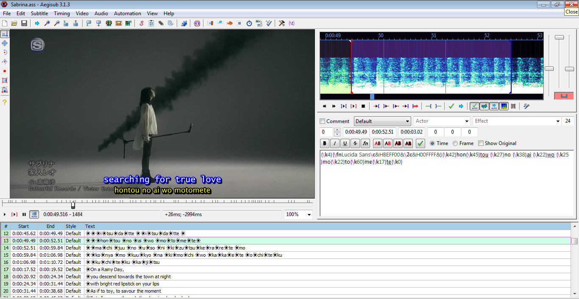The image size is (579, 299).
Task: Toggle the pink vertical zoom link button
Action: click(564, 96)
